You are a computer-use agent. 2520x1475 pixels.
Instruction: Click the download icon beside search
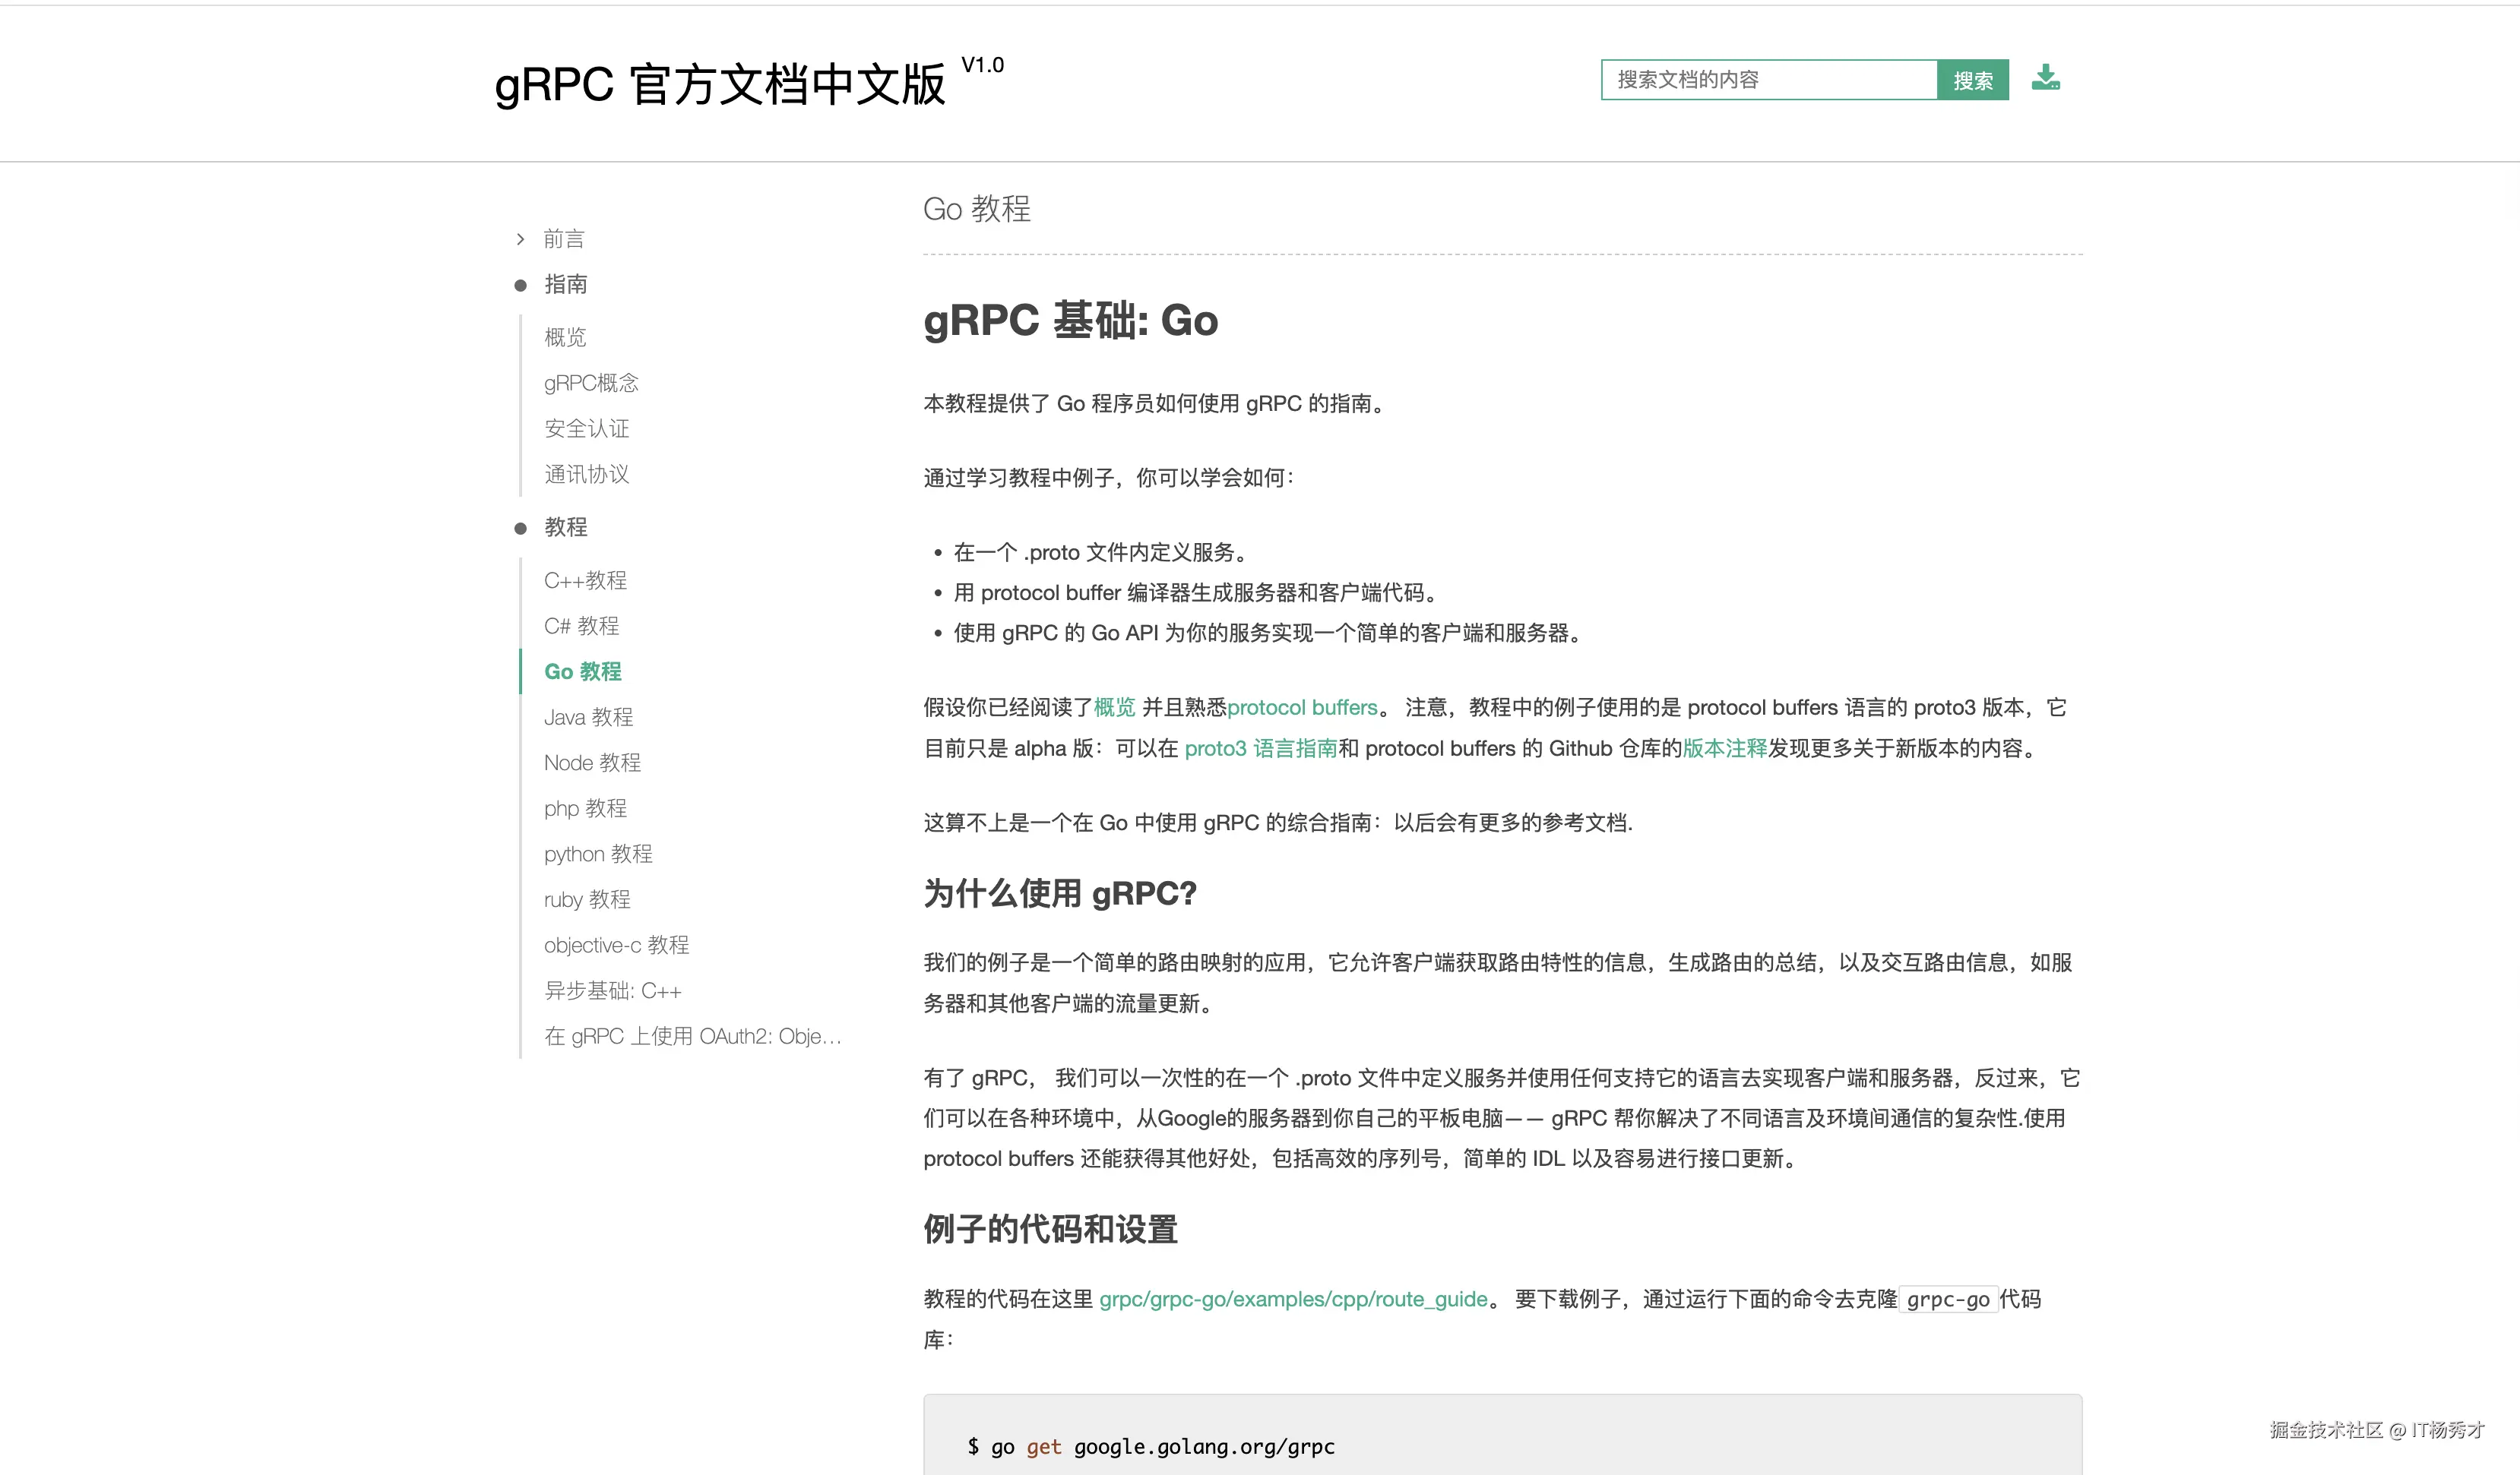click(2045, 78)
